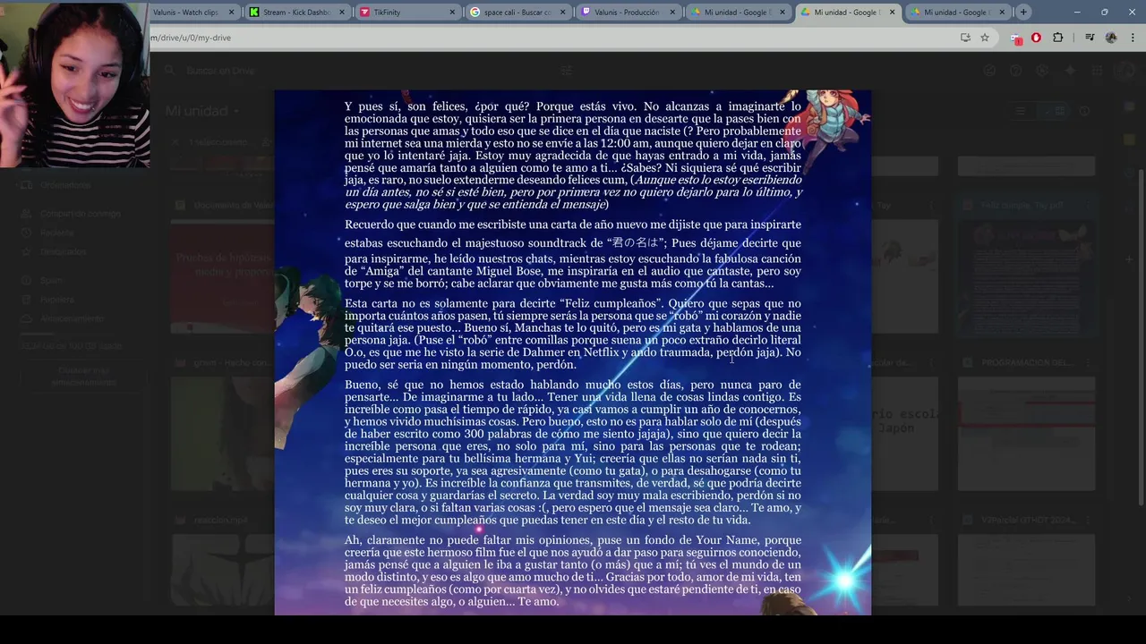The height and width of the screenshot is (644, 1146).
Task: Open the Google account avatar in Drive
Action: tap(1125, 71)
